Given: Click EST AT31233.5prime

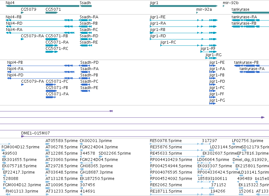Looking at the screenshot, I should tap(47, 194).
